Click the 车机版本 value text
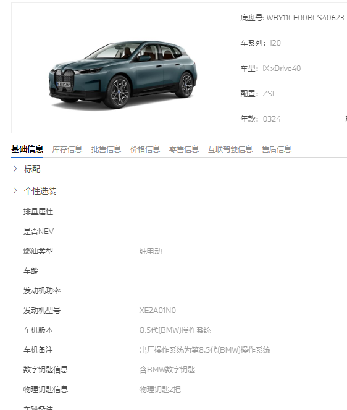This screenshot has width=347, height=410. coord(175,330)
